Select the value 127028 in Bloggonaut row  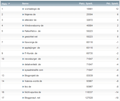[89, 98]
